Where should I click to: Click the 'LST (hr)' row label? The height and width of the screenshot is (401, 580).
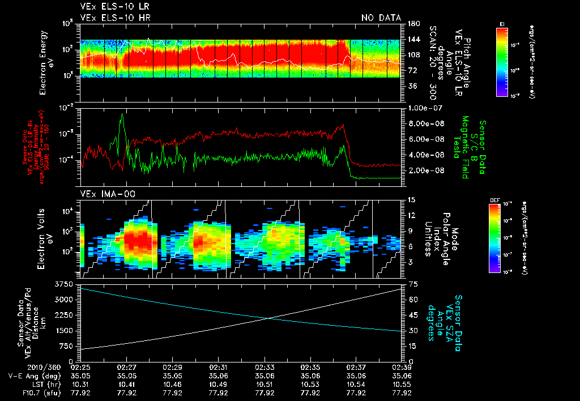[46, 385]
